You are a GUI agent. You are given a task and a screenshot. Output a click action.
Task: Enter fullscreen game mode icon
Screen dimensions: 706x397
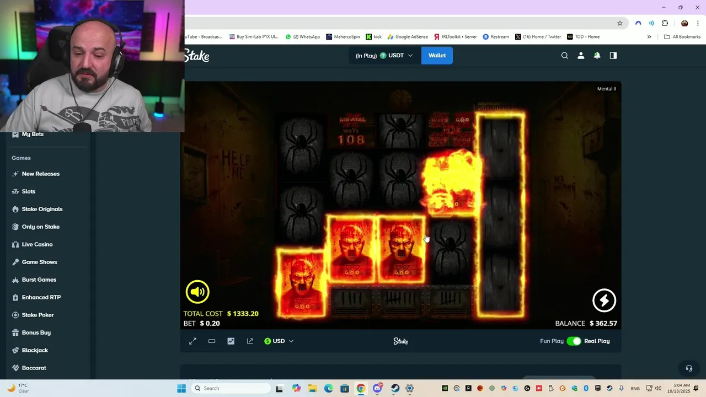(192, 341)
